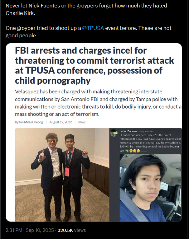This screenshot has height=239, width=189.
Task: Open the photo of two men in suits
Action: coord(62,175)
